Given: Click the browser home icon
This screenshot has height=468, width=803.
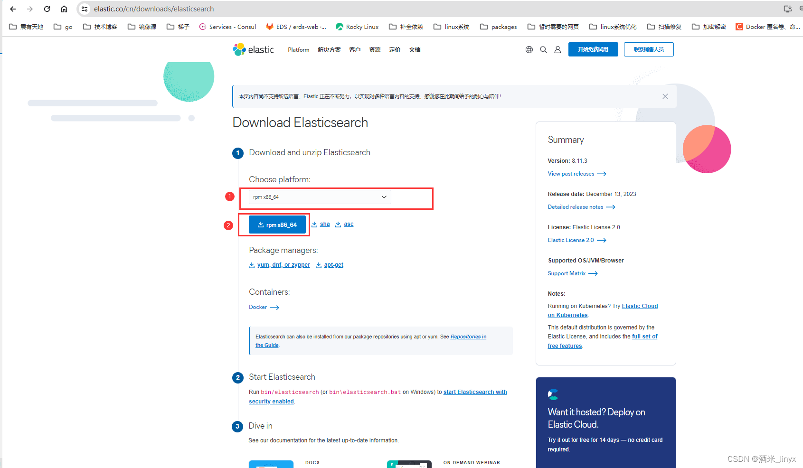Looking at the screenshot, I should (64, 9).
